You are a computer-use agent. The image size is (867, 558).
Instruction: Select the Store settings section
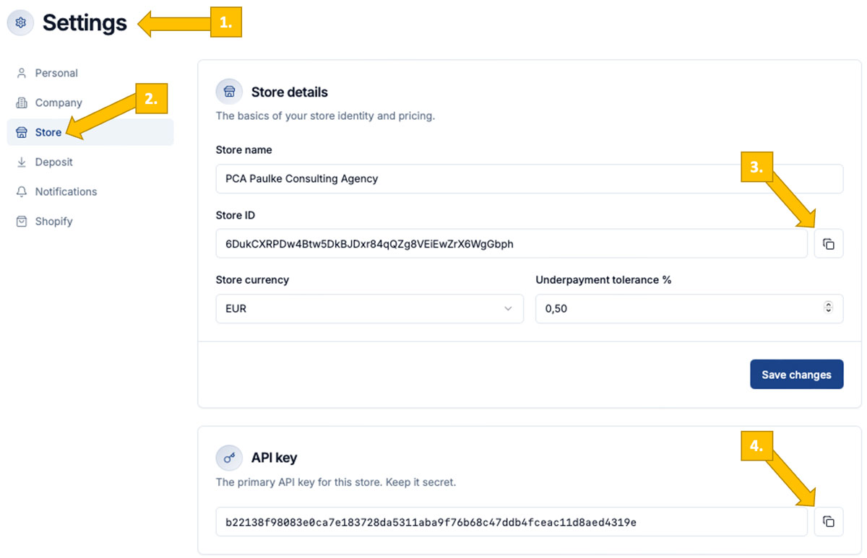(90, 132)
